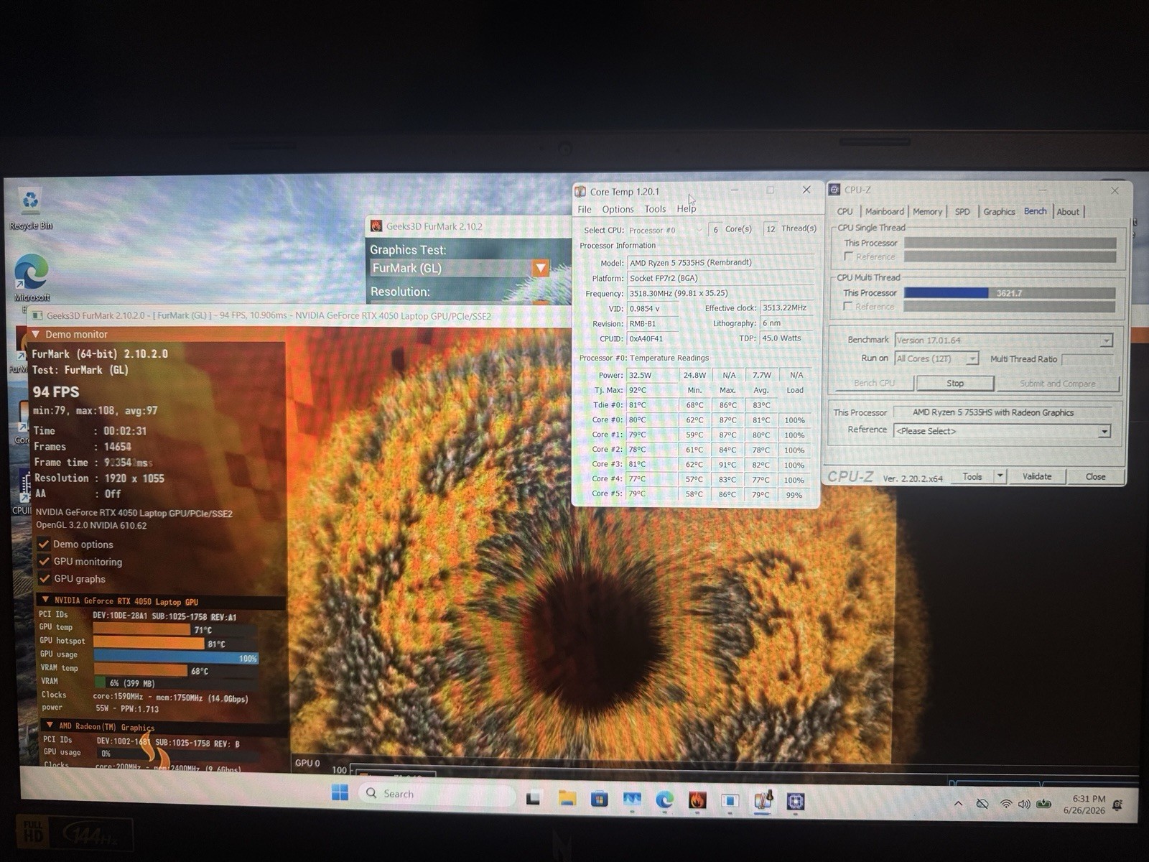Toggle the GPU graphs checkbox

click(44, 578)
